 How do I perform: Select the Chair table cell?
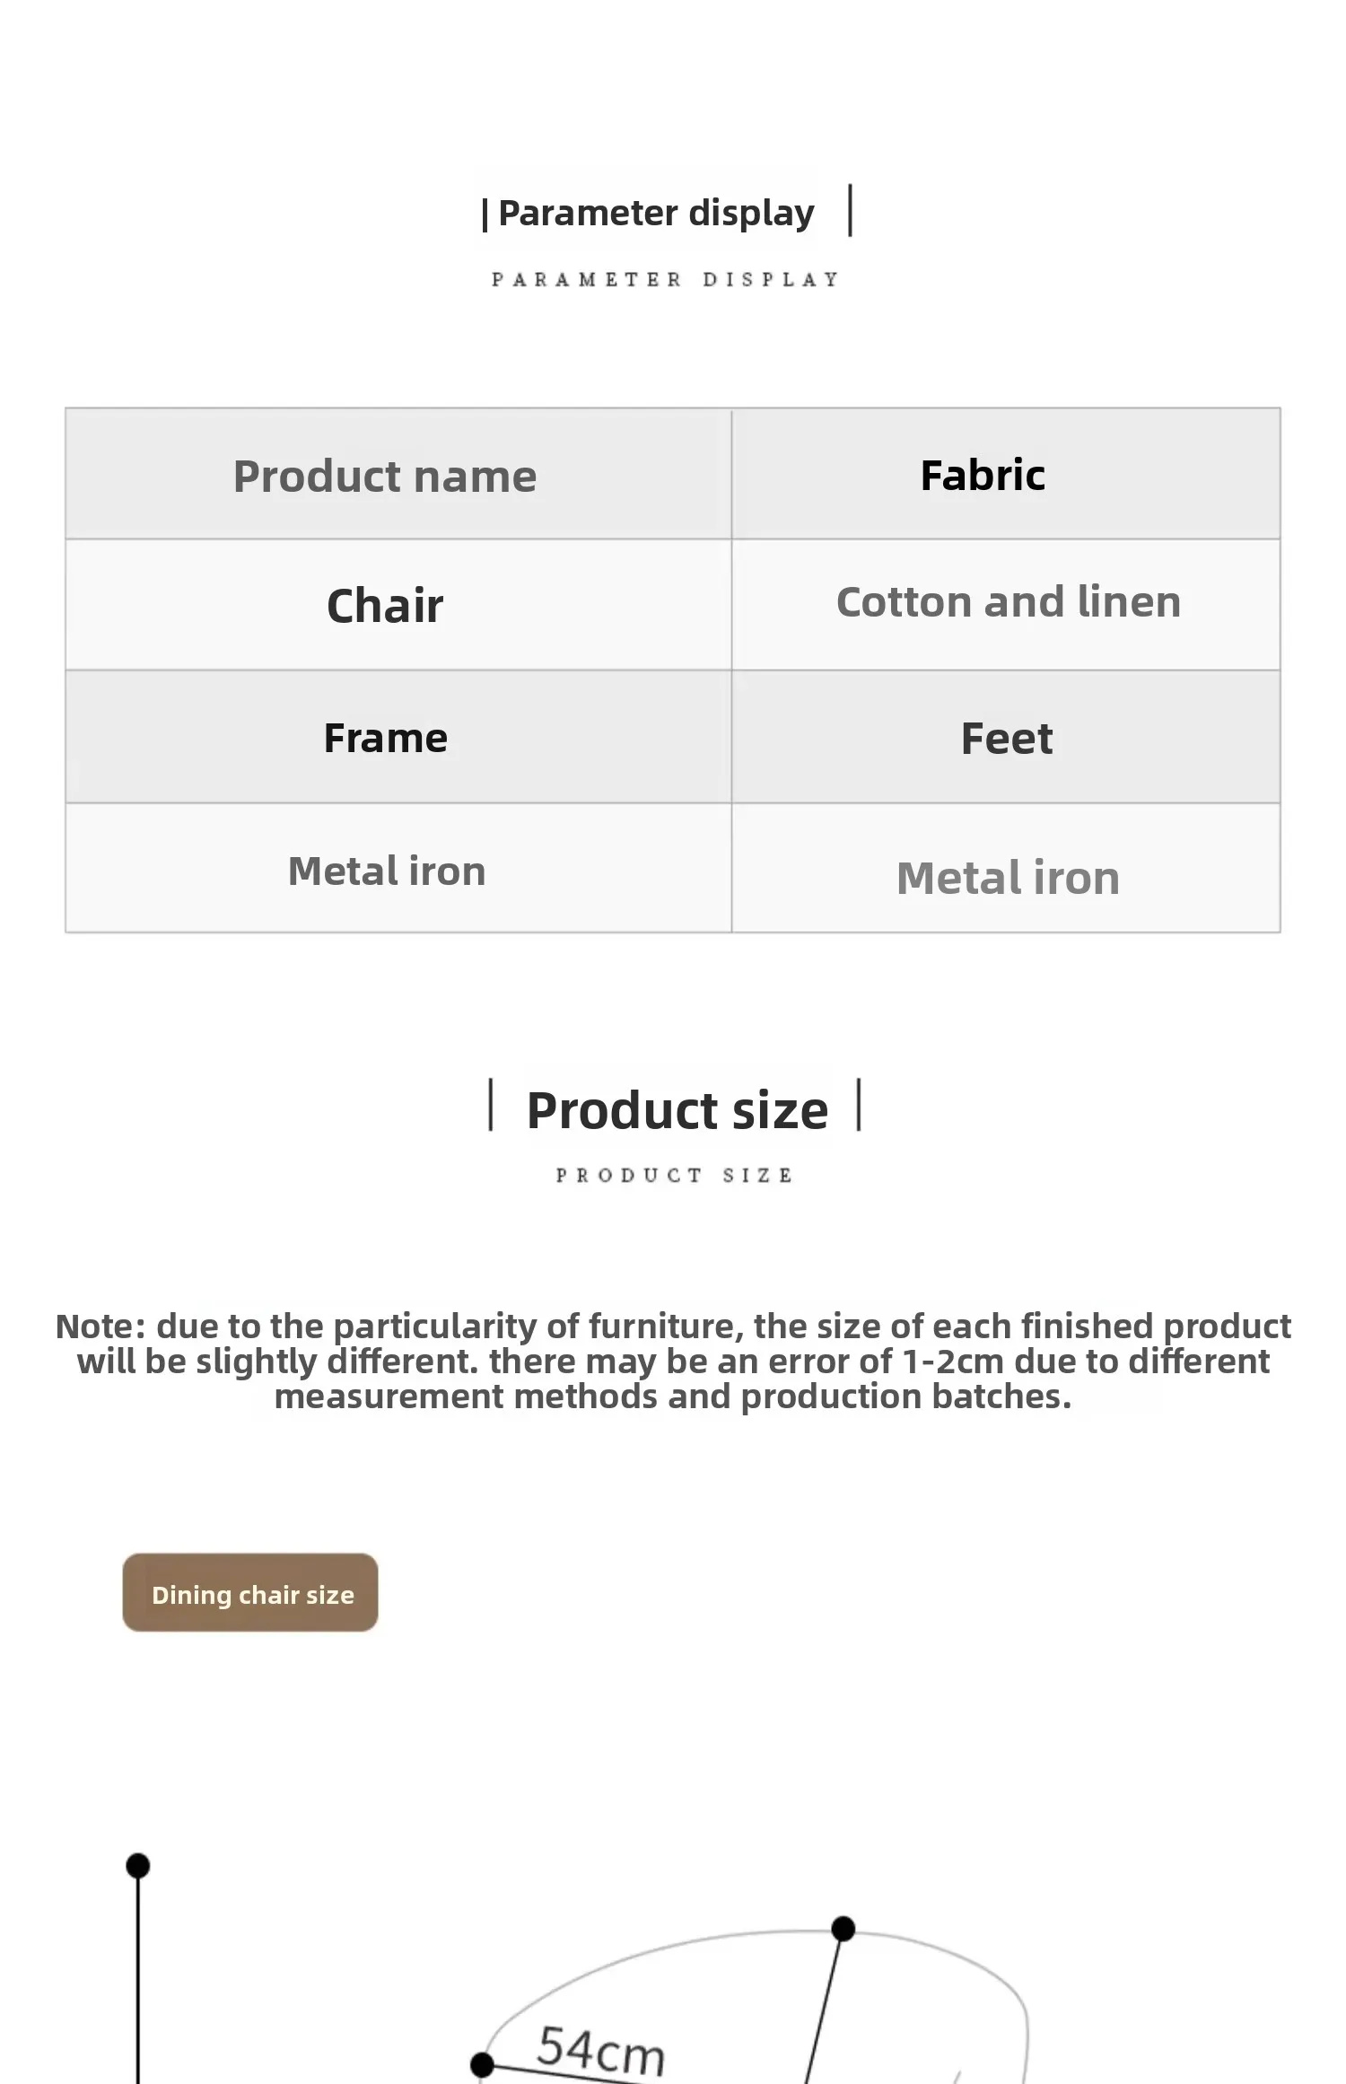click(x=398, y=605)
